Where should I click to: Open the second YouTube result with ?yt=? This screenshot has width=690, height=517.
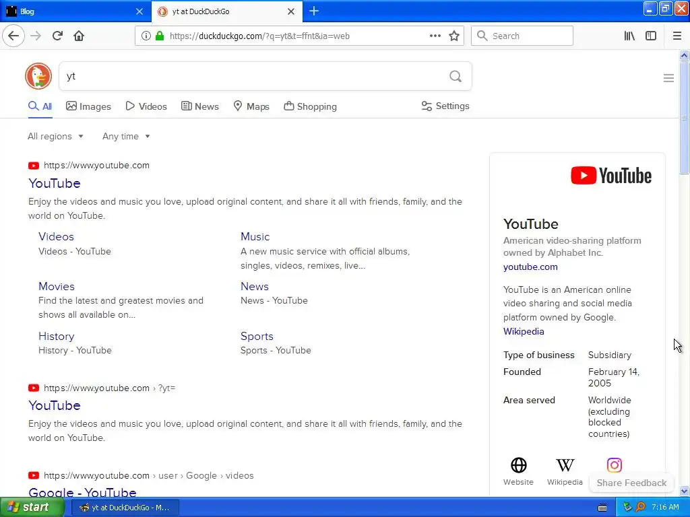[55, 405]
